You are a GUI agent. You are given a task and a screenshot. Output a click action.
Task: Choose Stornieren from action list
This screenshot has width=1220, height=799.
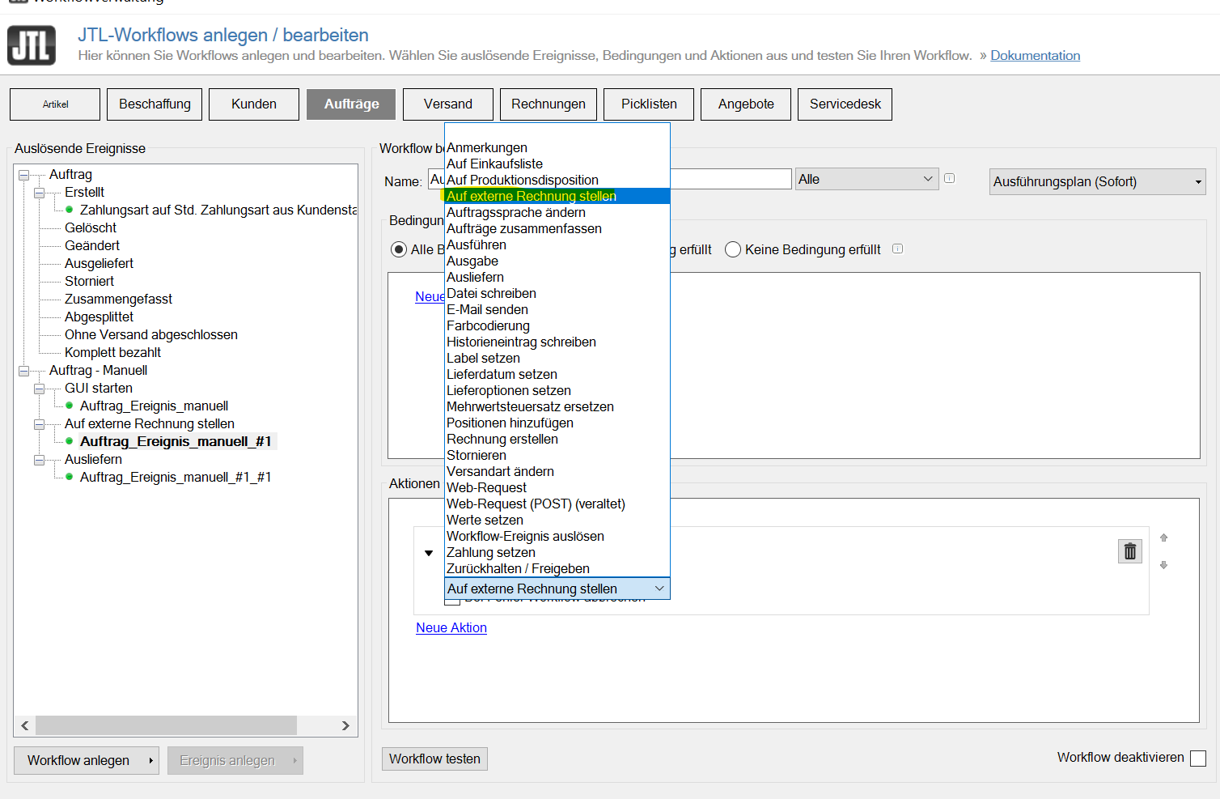pos(557,455)
